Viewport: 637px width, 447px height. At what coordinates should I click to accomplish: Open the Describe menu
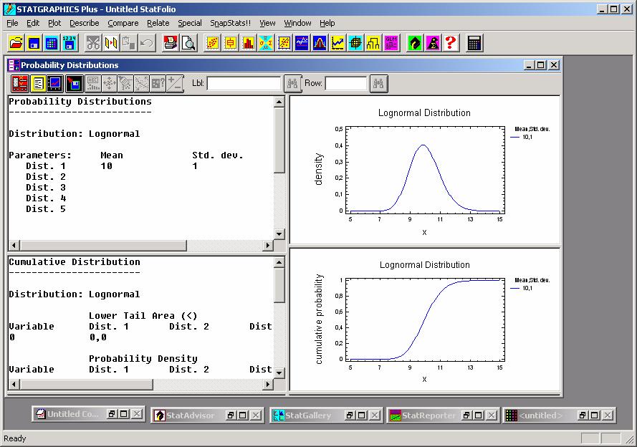[x=85, y=23]
